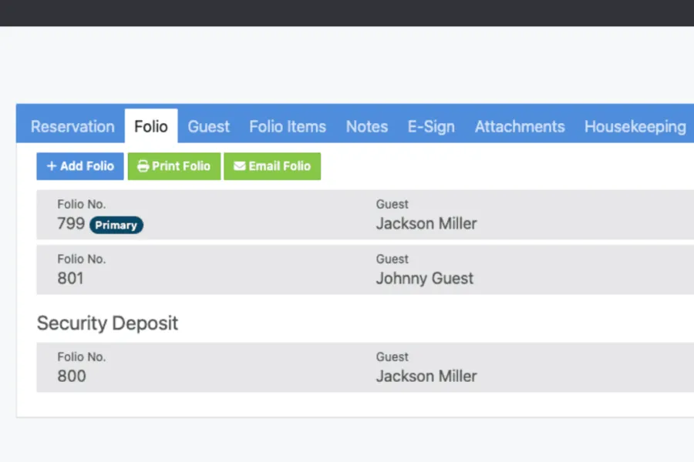The width and height of the screenshot is (694, 462).
Task: Click the Security Deposit section heading
Action: [107, 323]
